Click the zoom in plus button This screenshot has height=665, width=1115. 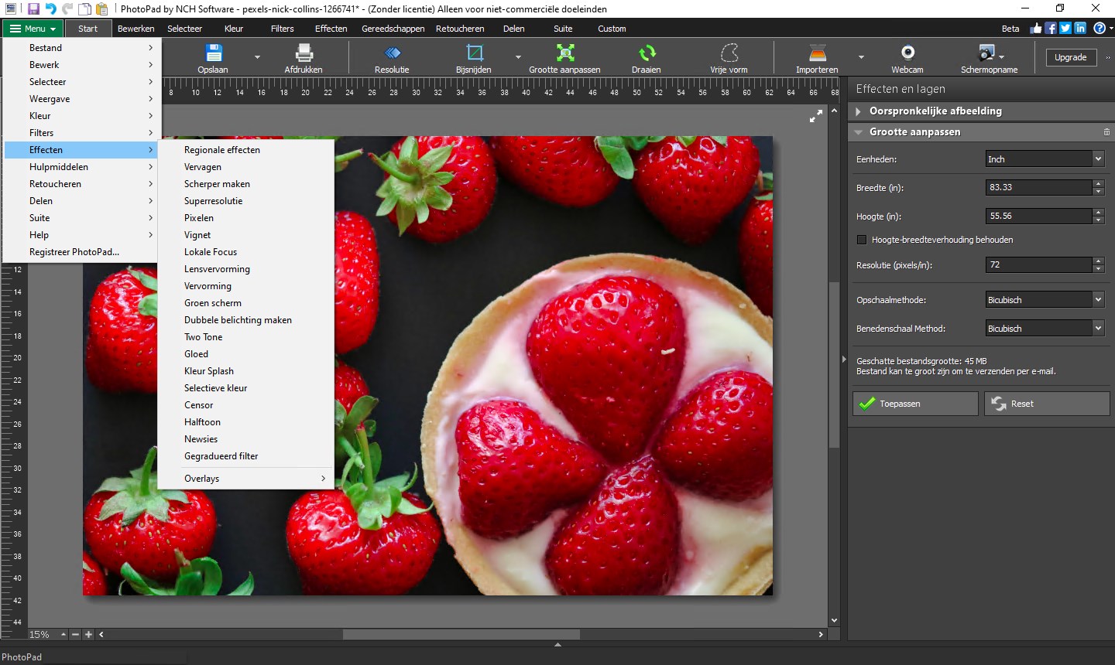pos(88,634)
